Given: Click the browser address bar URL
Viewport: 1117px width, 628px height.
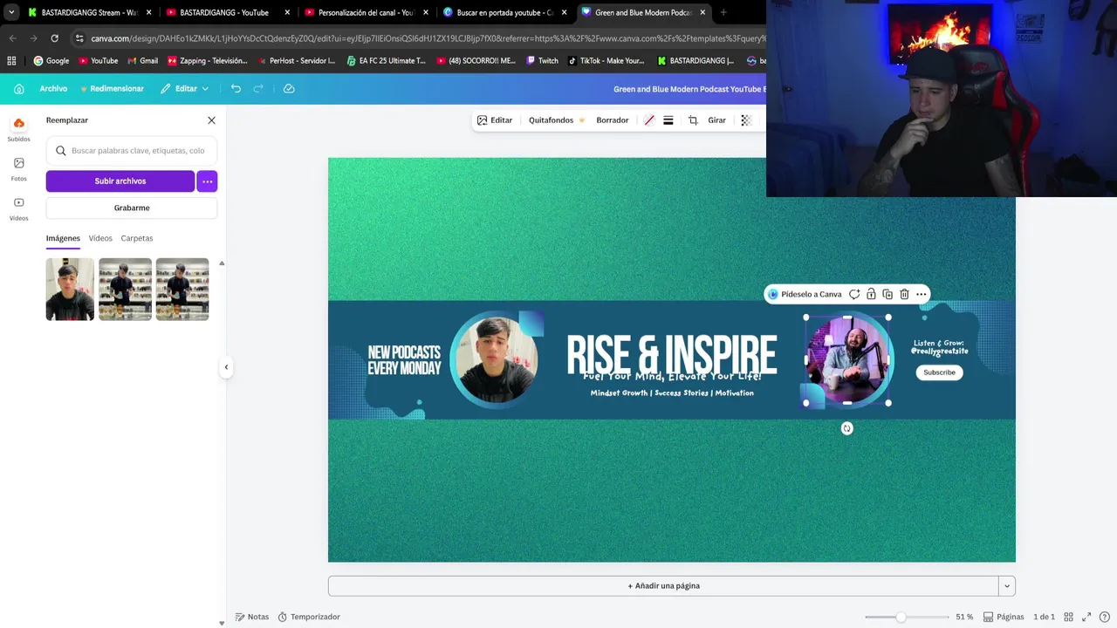Looking at the screenshot, I should tap(428, 38).
